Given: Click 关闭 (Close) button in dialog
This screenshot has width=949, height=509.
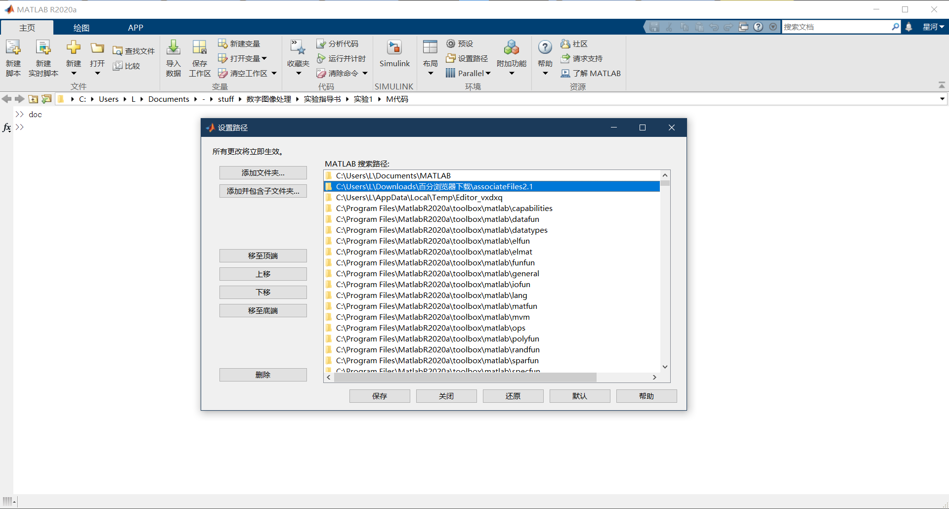Looking at the screenshot, I should pos(446,396).
